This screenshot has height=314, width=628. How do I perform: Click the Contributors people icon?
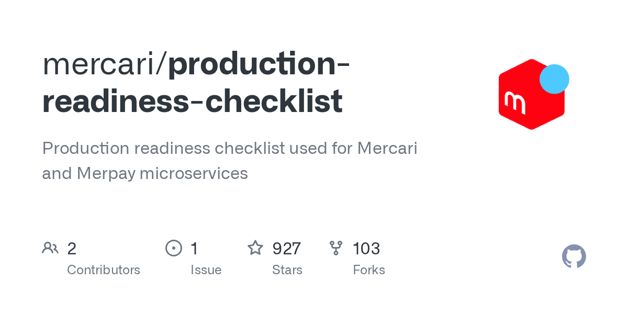click(50, 248)
